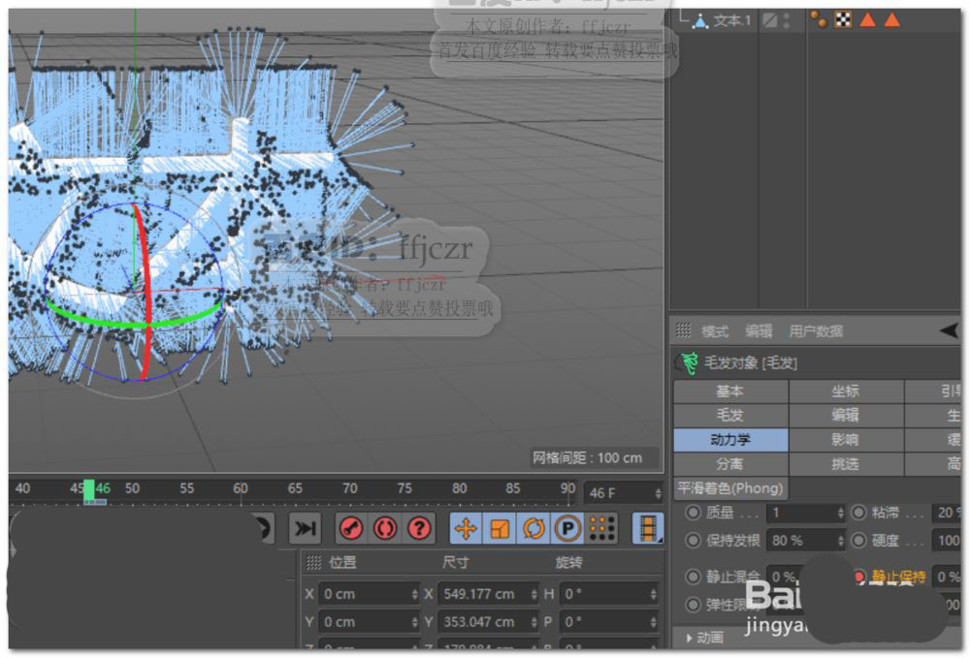
Task: Open the 用户数据 menu
Action: click(x=816, y=331)
